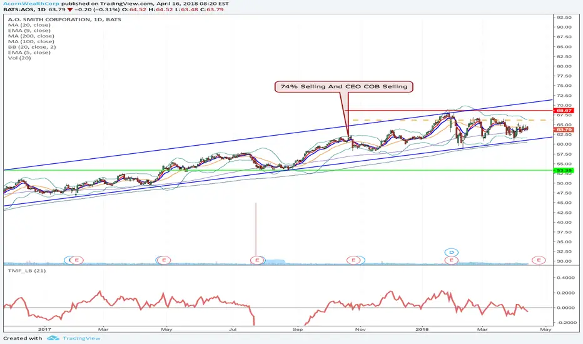
Task: Select the MA (100, close) indicator label
Action: [x=31, y=41]
